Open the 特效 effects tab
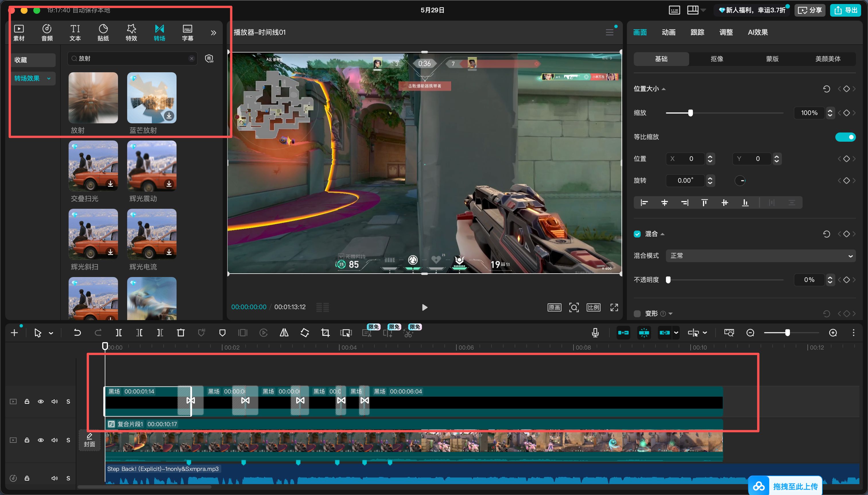 click(x=131, y=33)
